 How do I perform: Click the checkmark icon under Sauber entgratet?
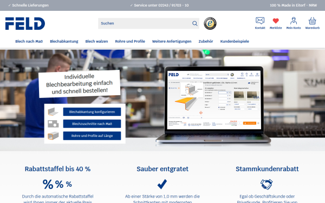pyautogui.click(x=162, y=184)
